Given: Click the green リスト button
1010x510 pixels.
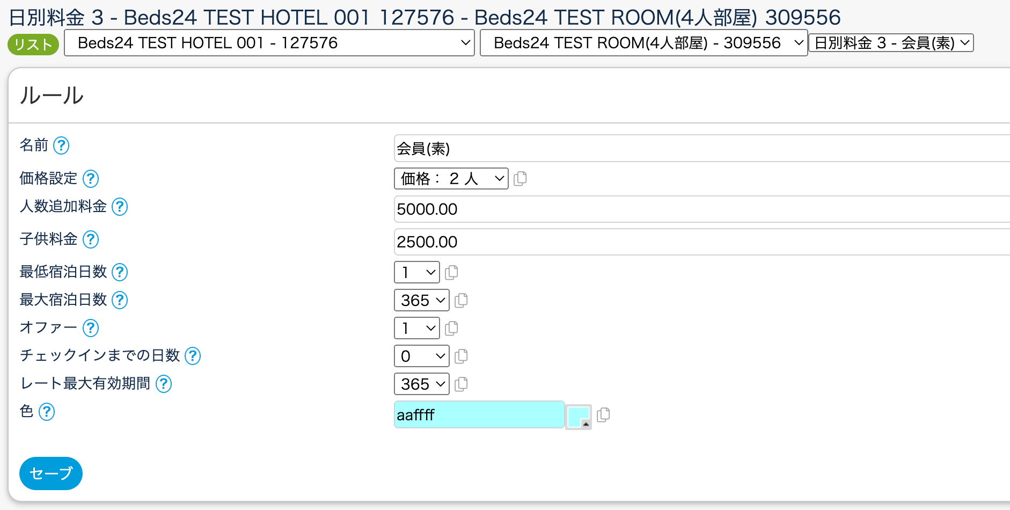Looking at the screenshot, I should 33,44.
